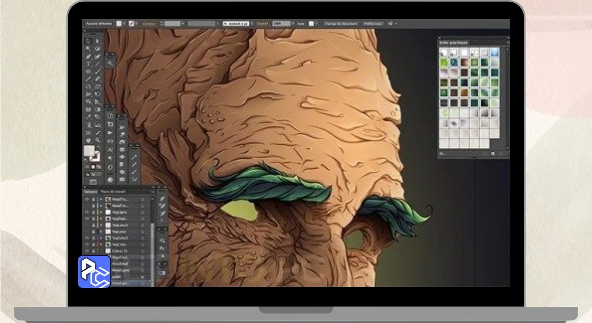Switch to Plans de travail tab
The image size is (592, 323).
[x=113, y=191]
